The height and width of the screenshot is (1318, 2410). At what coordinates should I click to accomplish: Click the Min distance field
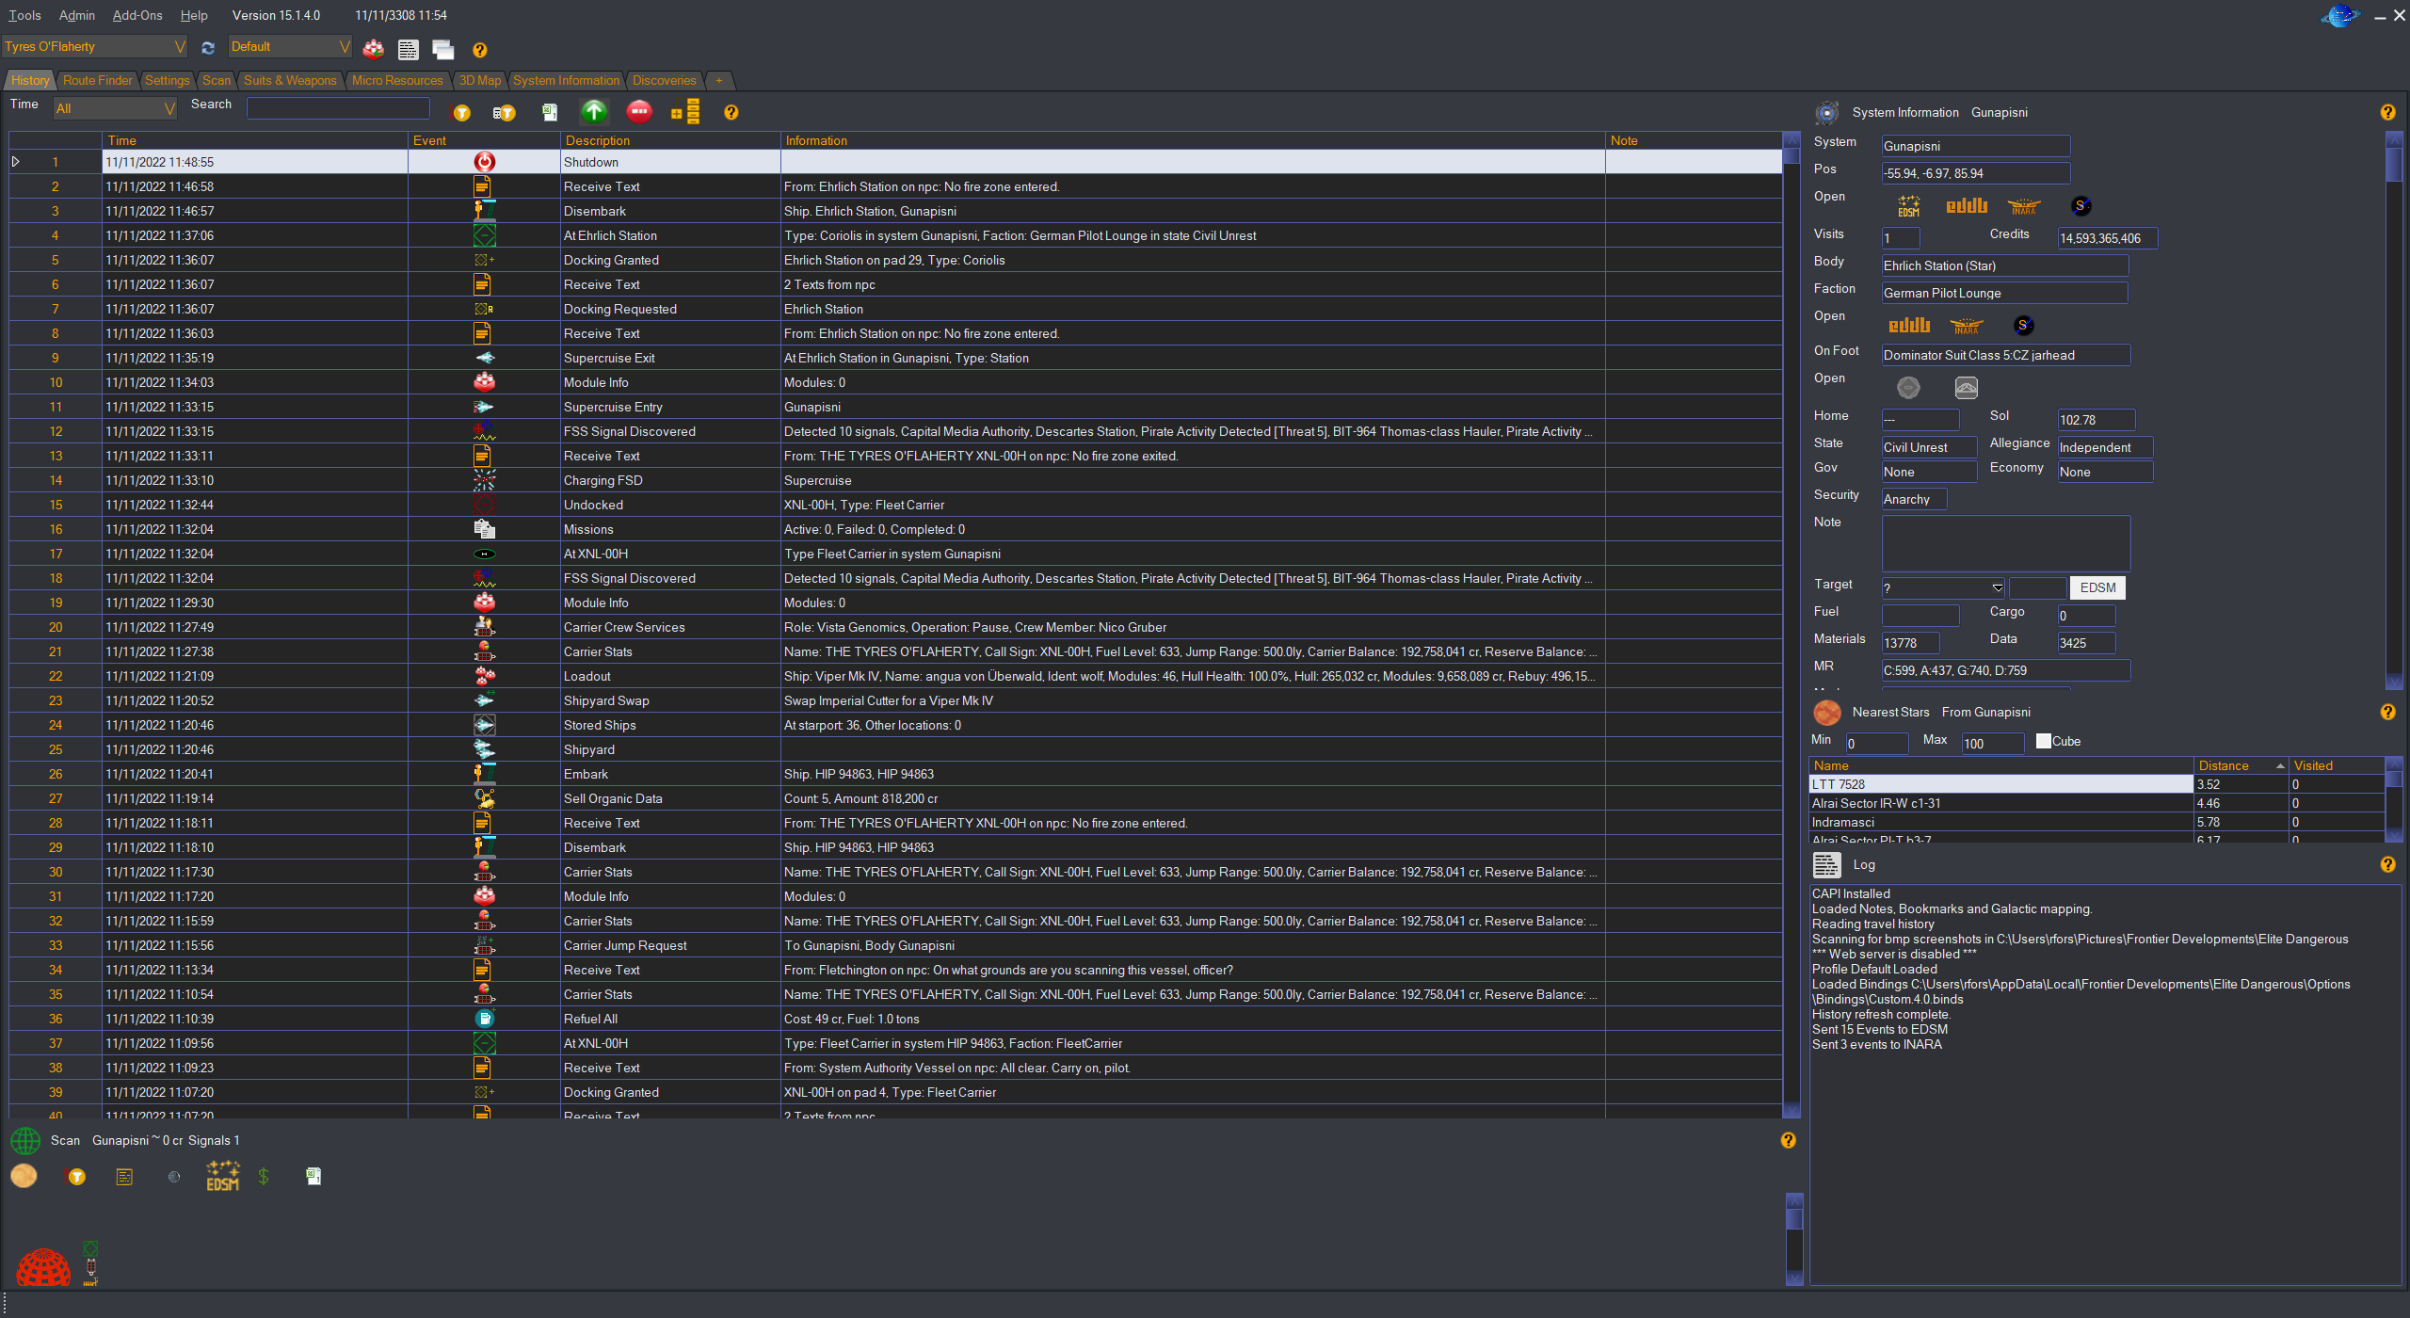pyautogui.click(x=1876, y=744)
